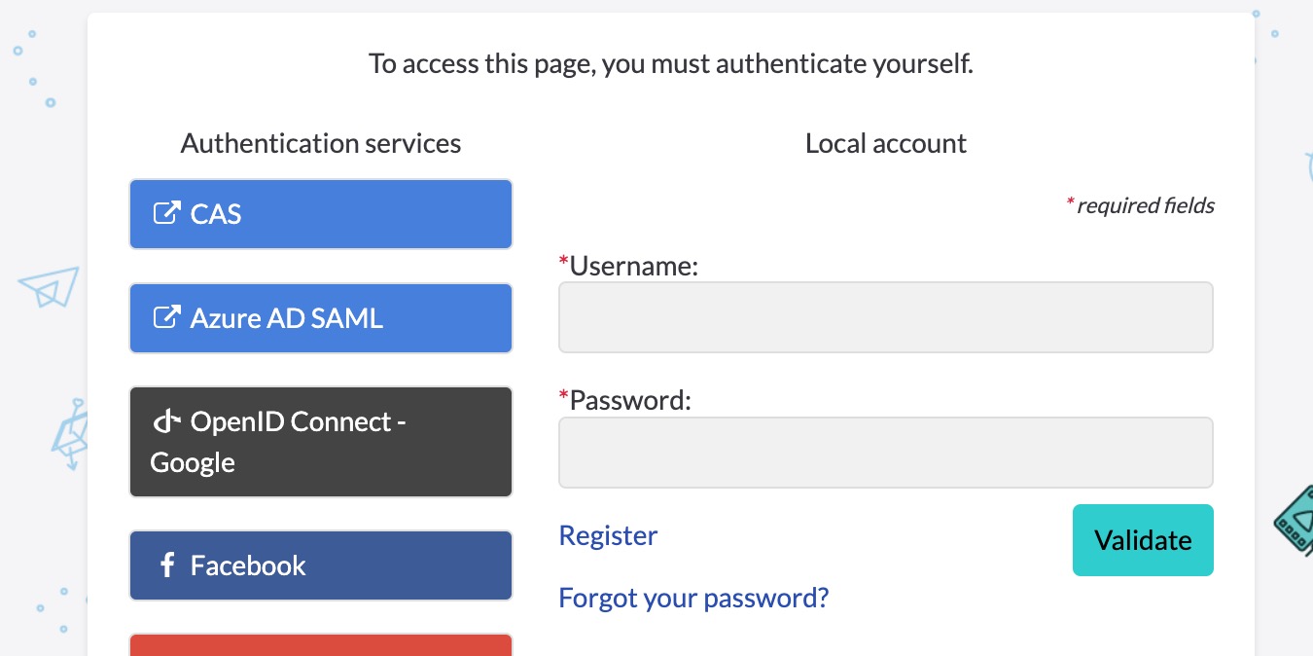Authenticate via OpenID Connect - Google
This screenshot has height=656, width=1313.
click(321, 442)
